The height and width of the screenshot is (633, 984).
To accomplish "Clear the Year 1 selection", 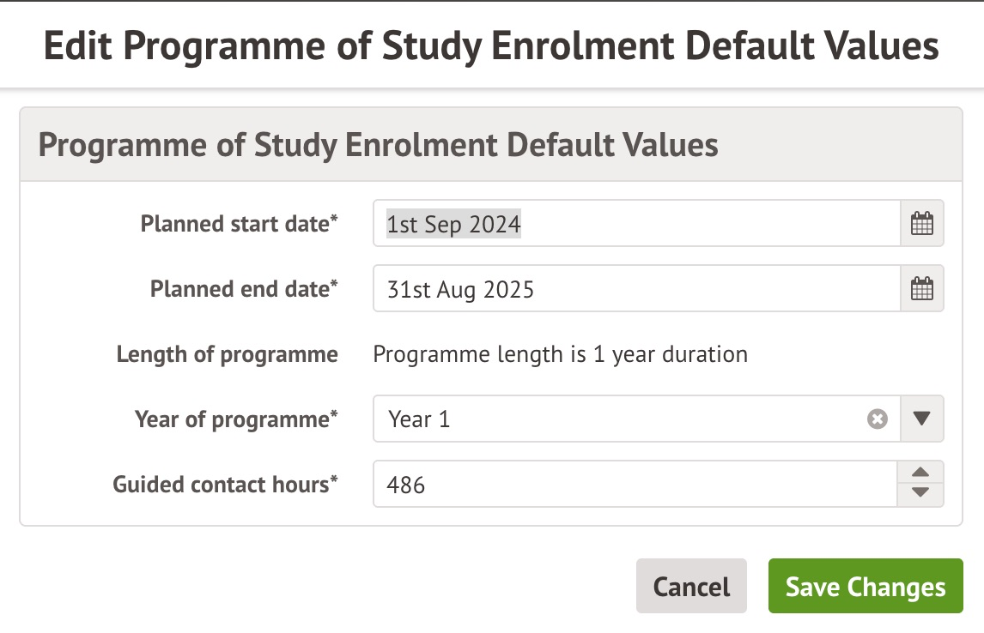I will click(877, 419).
